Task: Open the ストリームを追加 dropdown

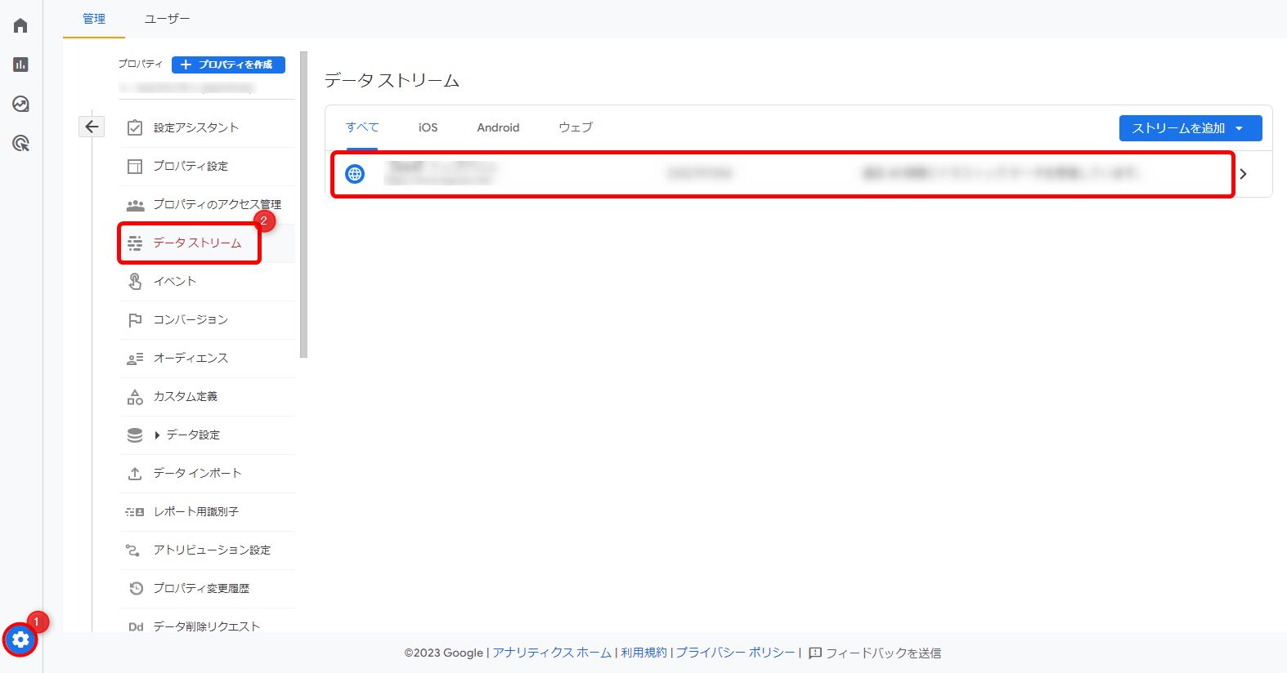Action: pos(1191,128)
